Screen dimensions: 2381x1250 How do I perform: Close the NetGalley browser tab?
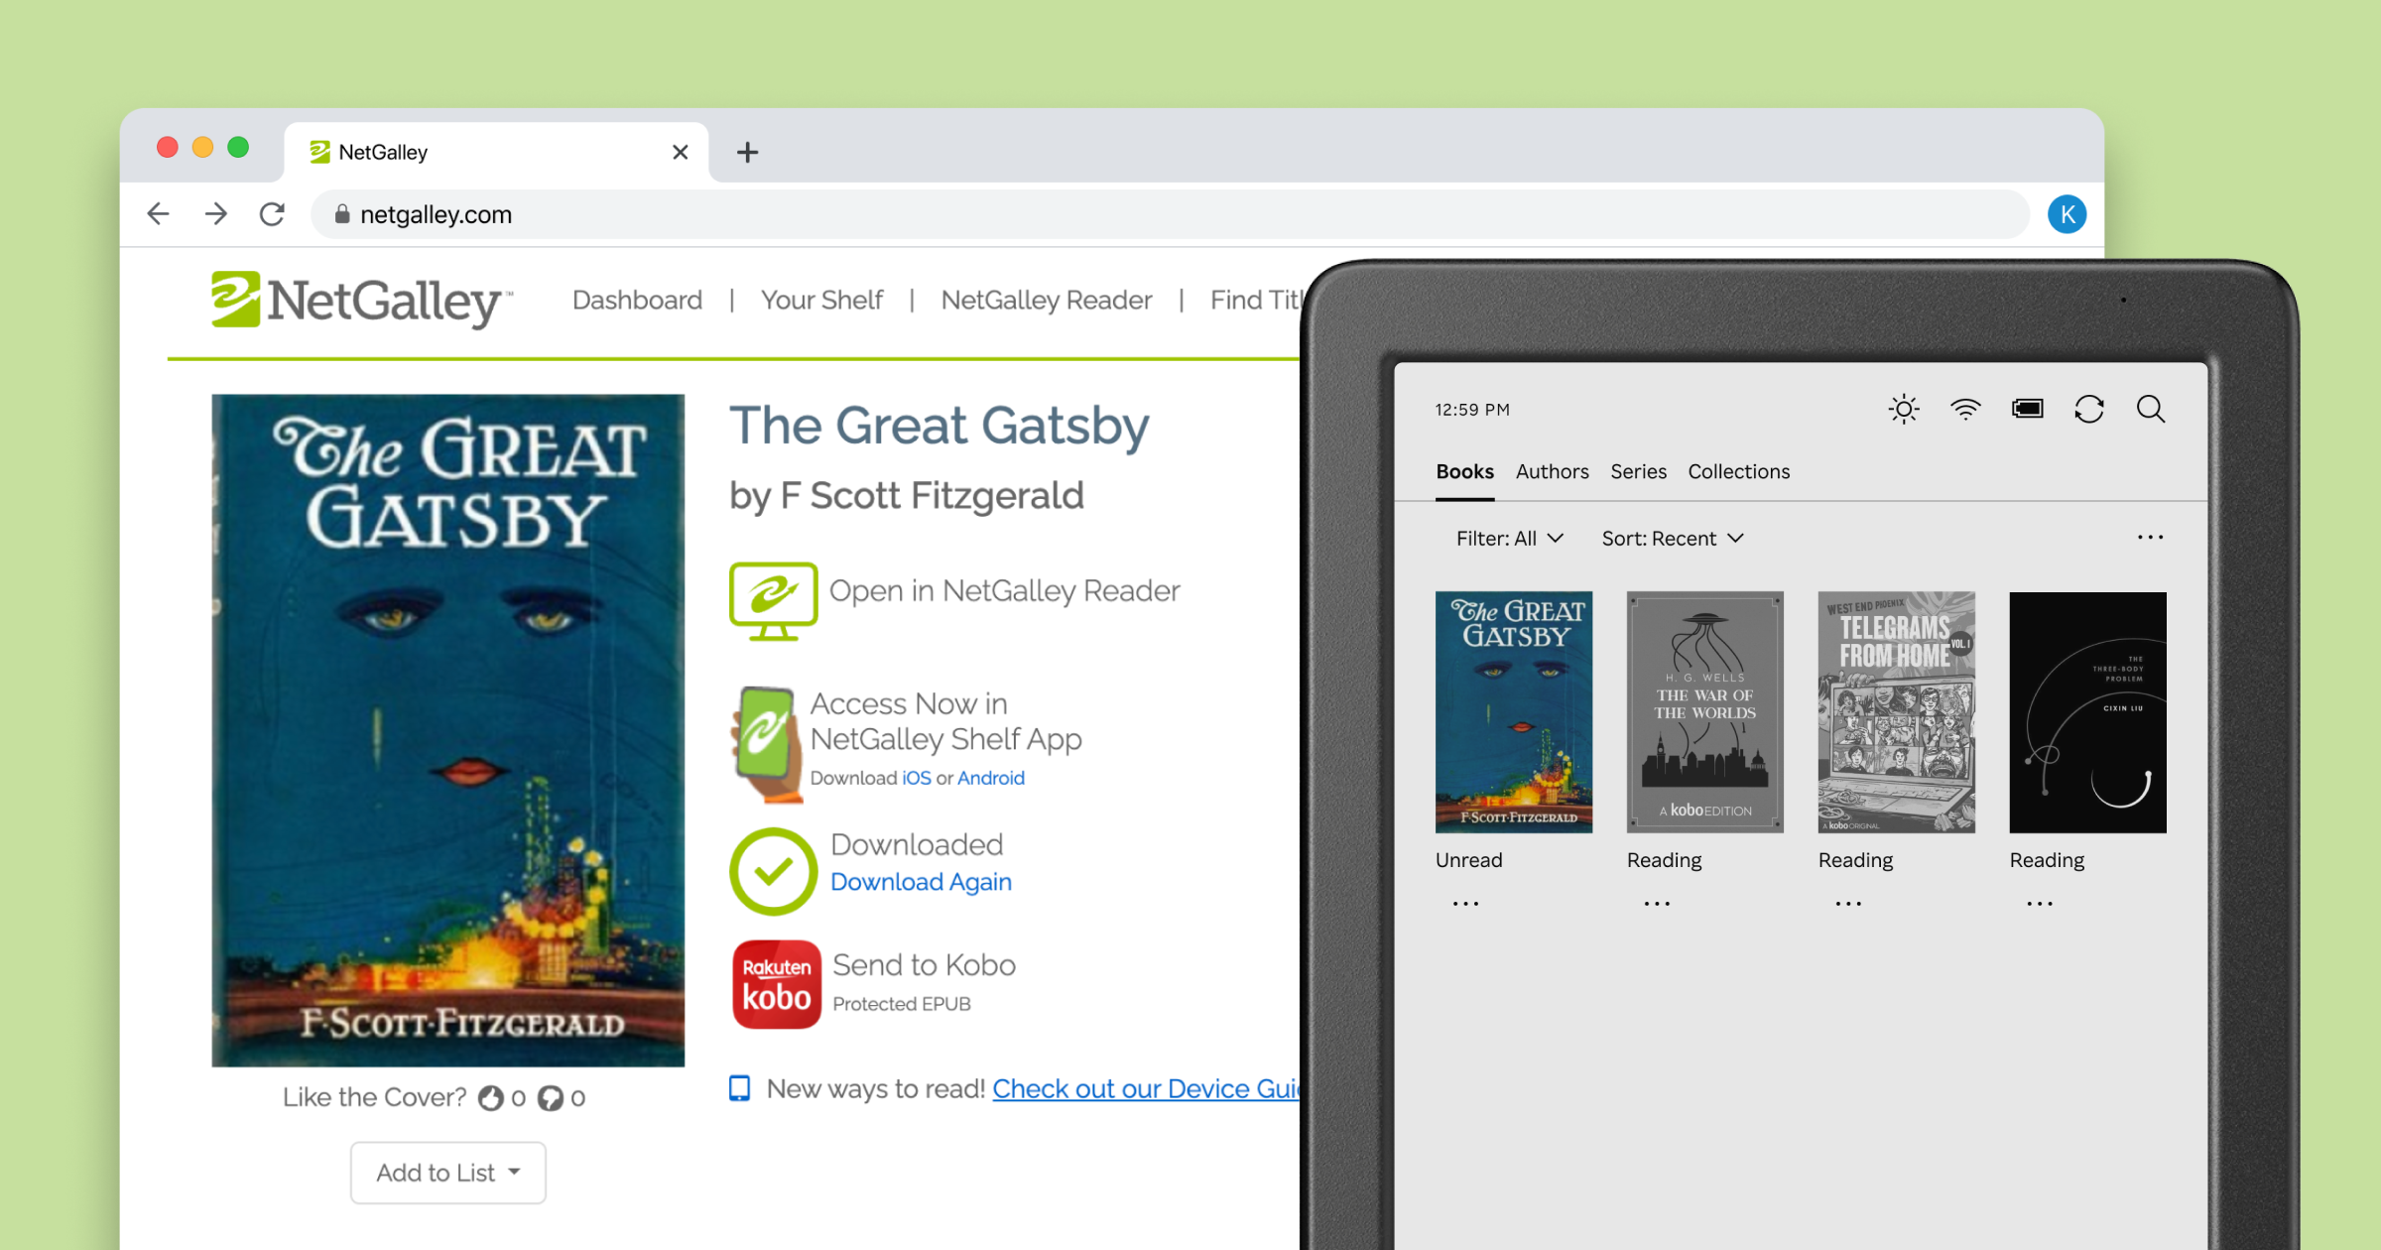680,152
